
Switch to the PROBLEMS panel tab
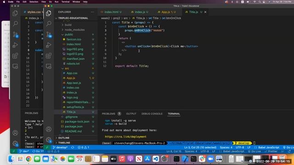pyautogui.click(x=108, y=114)
